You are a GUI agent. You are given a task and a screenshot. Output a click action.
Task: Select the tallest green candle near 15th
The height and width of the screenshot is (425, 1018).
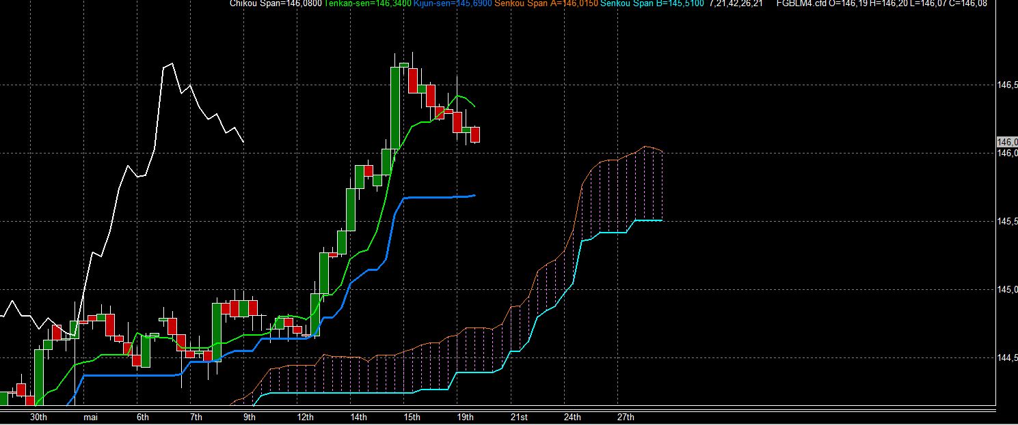coord(395,108)
